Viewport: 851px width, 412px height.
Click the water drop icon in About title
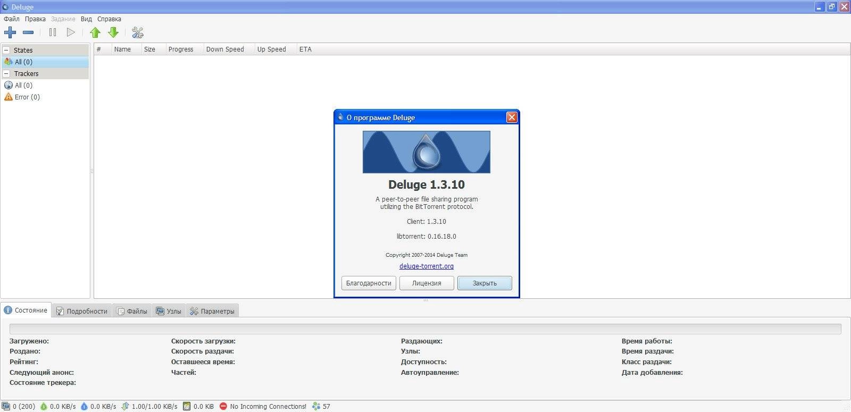[340, 117]
